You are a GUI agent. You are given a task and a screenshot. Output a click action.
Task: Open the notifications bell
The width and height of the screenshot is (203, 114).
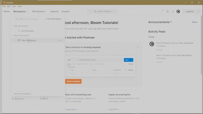173,11
